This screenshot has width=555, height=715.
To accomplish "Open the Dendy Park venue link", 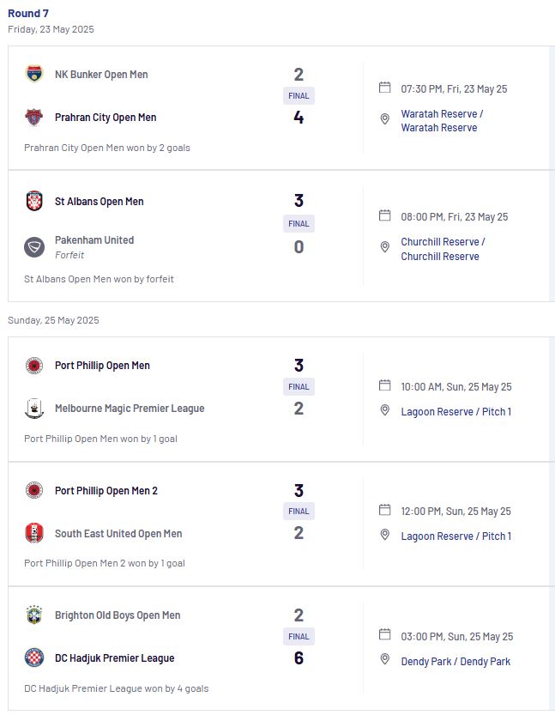I will coord(455,661).
